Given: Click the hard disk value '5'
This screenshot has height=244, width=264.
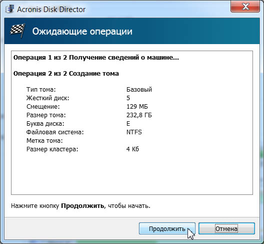Looking at the screenshot, I should [128, 98].
